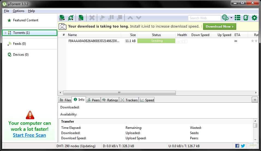Open Preferences via the gear icon
Image resolution: width=261 pixels, height=151 pixels.
(x=254, y=18)
